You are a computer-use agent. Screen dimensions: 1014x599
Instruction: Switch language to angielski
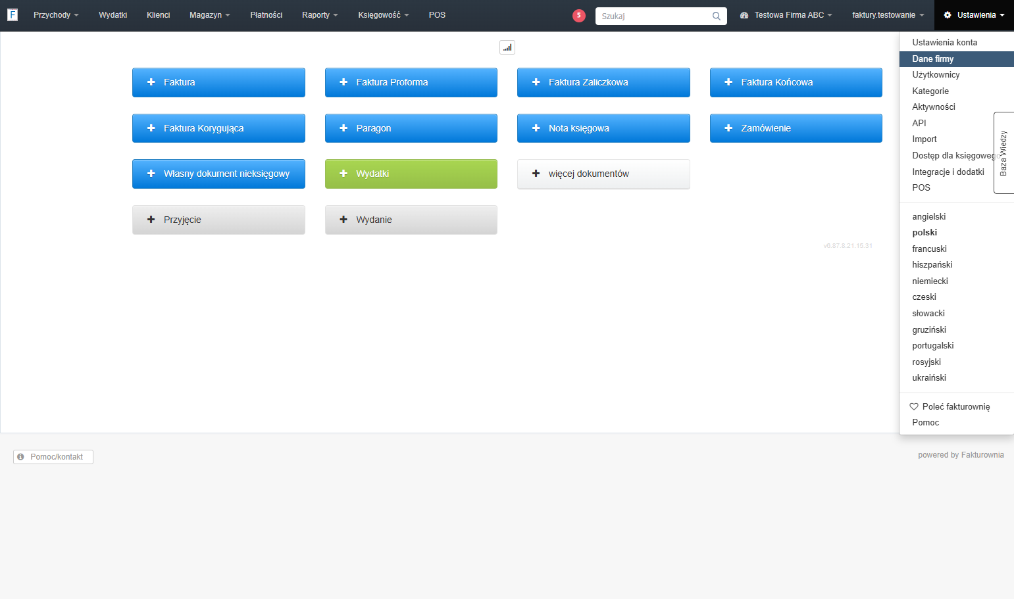pos(929,216)
